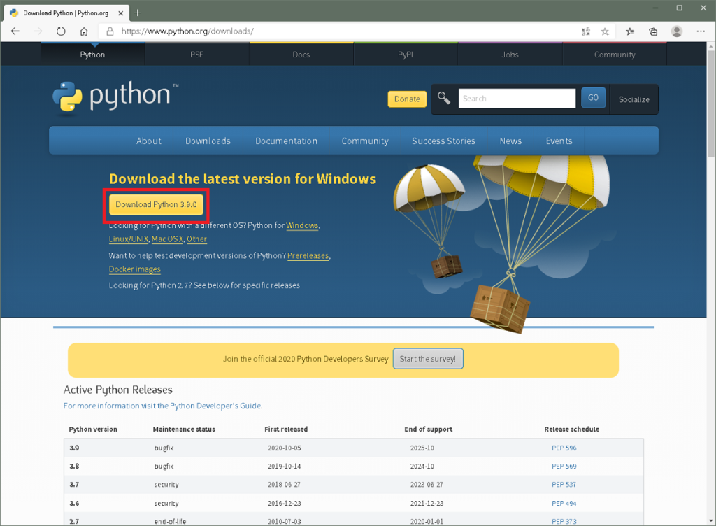Click the scrollbar down arrow
Screen dimensions: 716x526
(x=711, y=520)
